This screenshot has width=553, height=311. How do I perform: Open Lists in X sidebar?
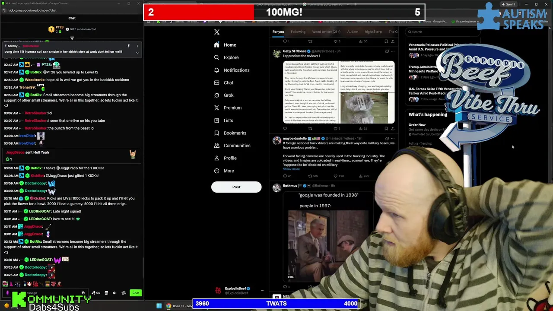click(x=224, y=121)
